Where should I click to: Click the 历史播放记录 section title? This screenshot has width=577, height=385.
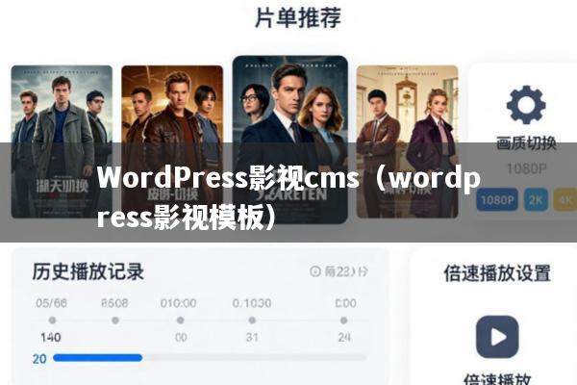[x=88, y=271]
